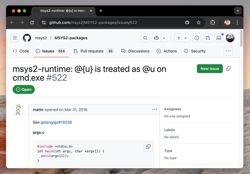Viewport: 250px width, 174px height.
Task: Open the Pull requests tab
Action: 94,51
